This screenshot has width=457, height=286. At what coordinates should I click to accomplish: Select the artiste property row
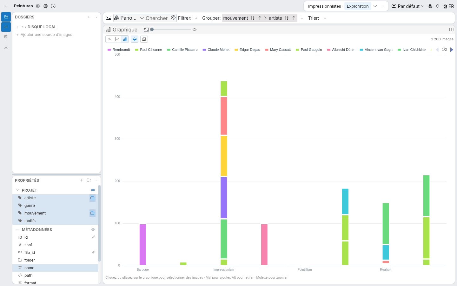point(55,198)
